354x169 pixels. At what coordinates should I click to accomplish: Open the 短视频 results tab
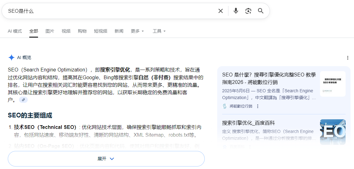coord(101,31)
